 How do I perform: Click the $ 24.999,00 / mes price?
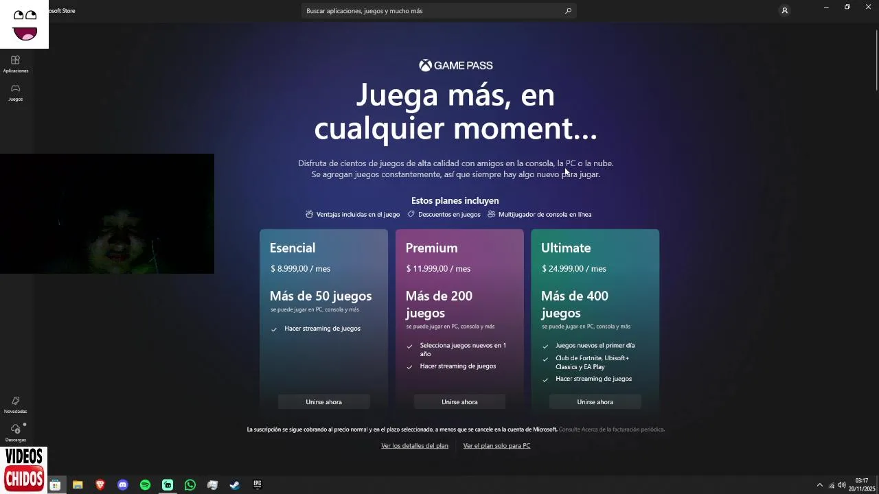click(x=574, y=269)
